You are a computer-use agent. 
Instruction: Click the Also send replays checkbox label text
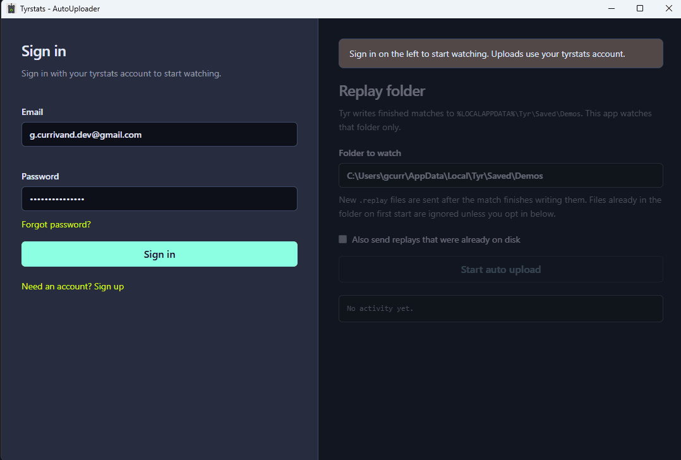[436, 239]
